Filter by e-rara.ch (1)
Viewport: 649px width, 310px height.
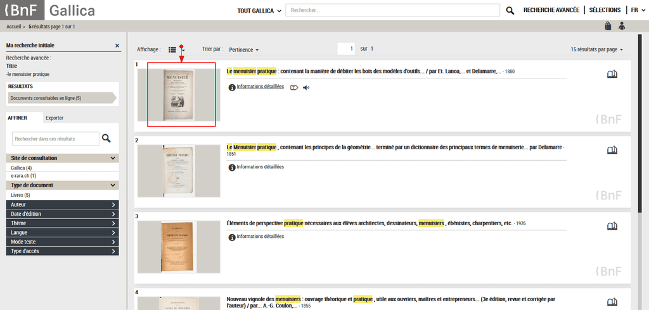pos(23,176)
